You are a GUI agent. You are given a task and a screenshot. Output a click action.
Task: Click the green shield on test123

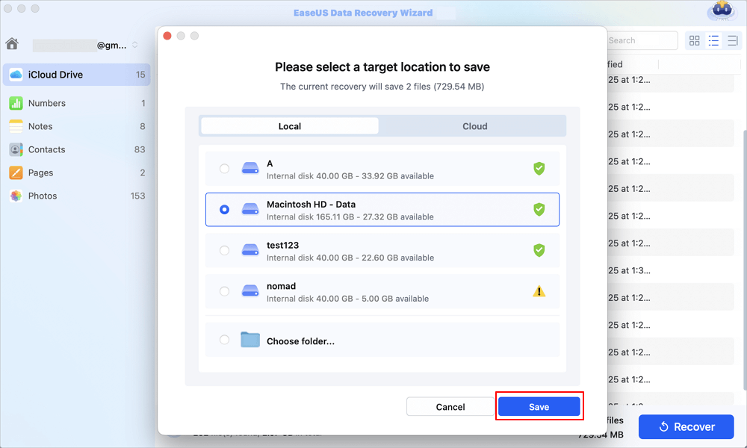[x=539, y=250]
